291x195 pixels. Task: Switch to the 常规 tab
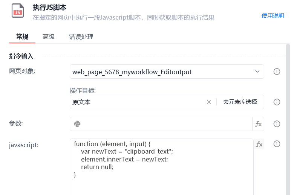(x=22, y=37)
